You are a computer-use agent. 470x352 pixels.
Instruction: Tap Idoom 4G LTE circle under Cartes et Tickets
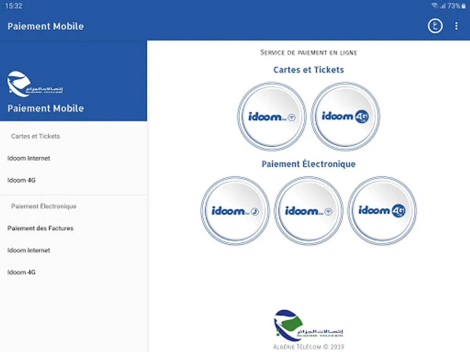point(345,117)
